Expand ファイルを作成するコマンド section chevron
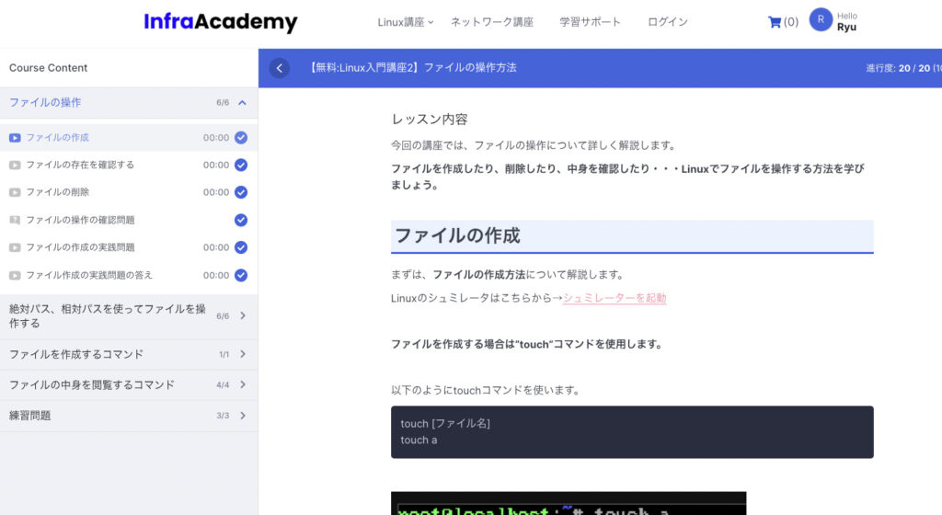 coord(243,354)
